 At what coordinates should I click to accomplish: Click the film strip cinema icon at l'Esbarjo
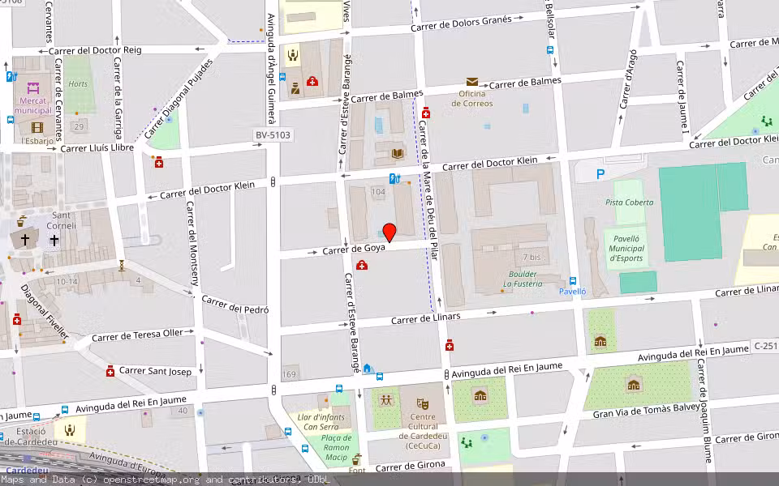[x=37, y=127]
